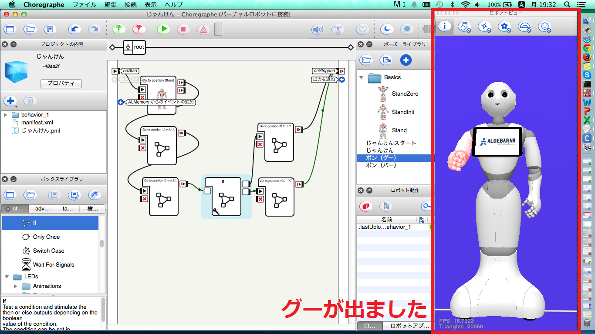Close the st... box library tab
Screen dimensions: 595x334
[x=7, y=209]
